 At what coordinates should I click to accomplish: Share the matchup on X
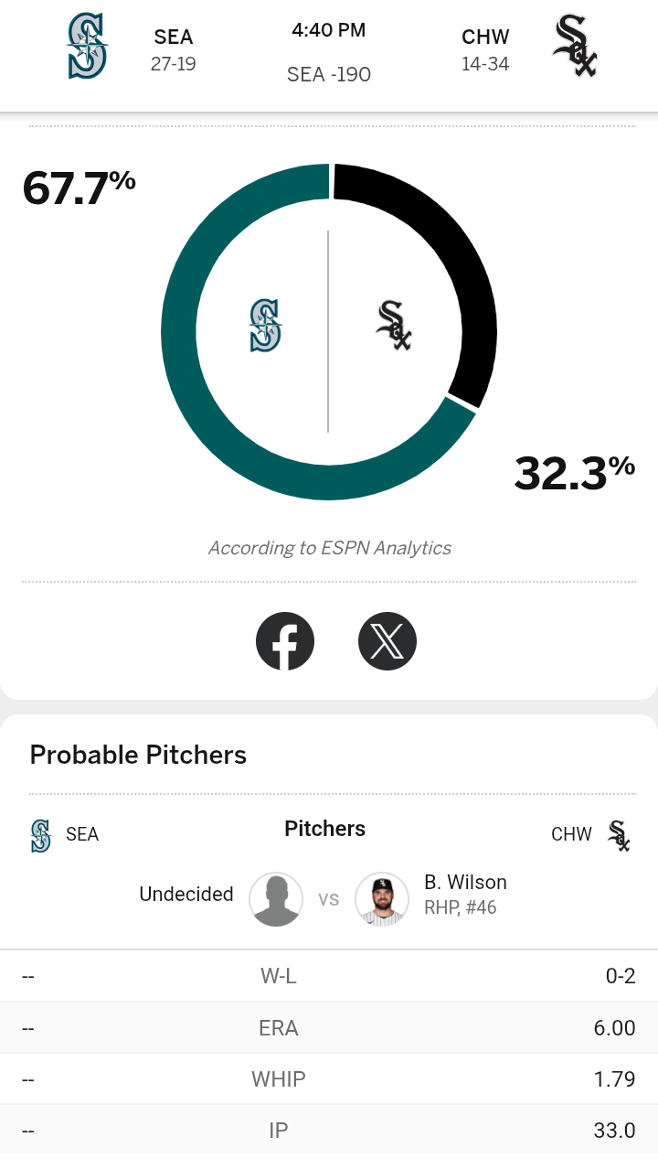[387, 641]
